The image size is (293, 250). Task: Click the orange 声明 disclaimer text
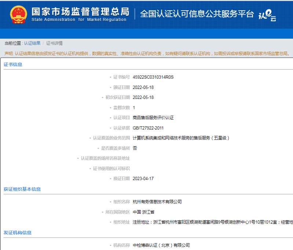[x=147, y=54]
